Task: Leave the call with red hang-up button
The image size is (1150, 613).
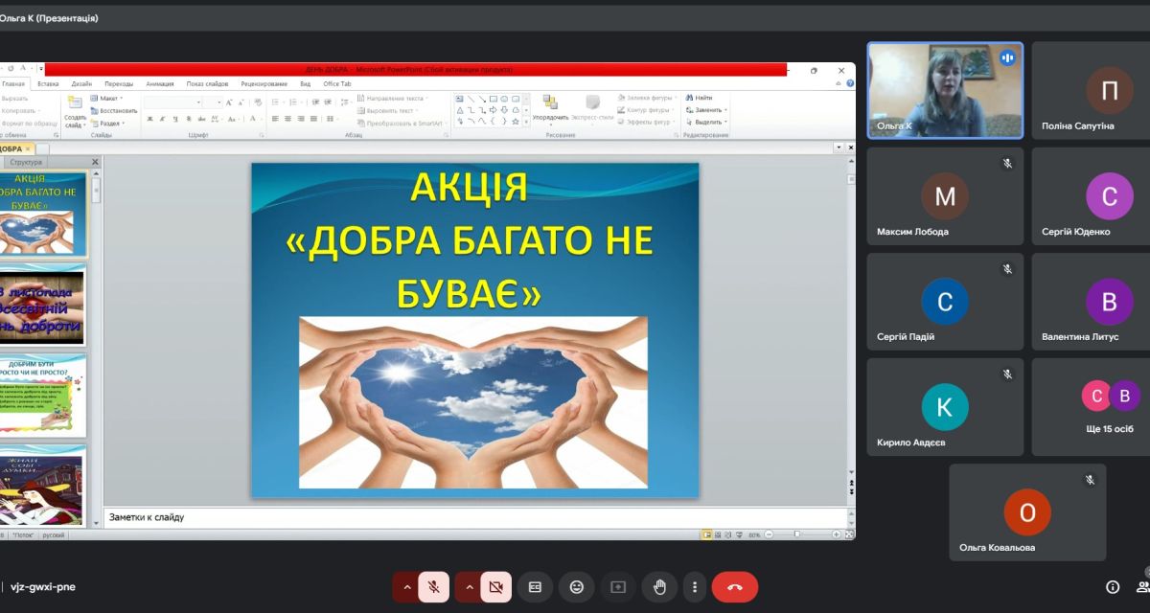Action: 735,587
